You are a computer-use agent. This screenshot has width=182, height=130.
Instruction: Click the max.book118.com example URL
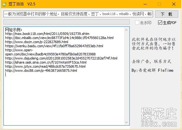(47, 34)
